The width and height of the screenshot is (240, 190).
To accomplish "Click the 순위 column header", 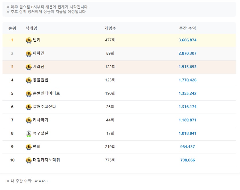I will click(x=12, y=28).
